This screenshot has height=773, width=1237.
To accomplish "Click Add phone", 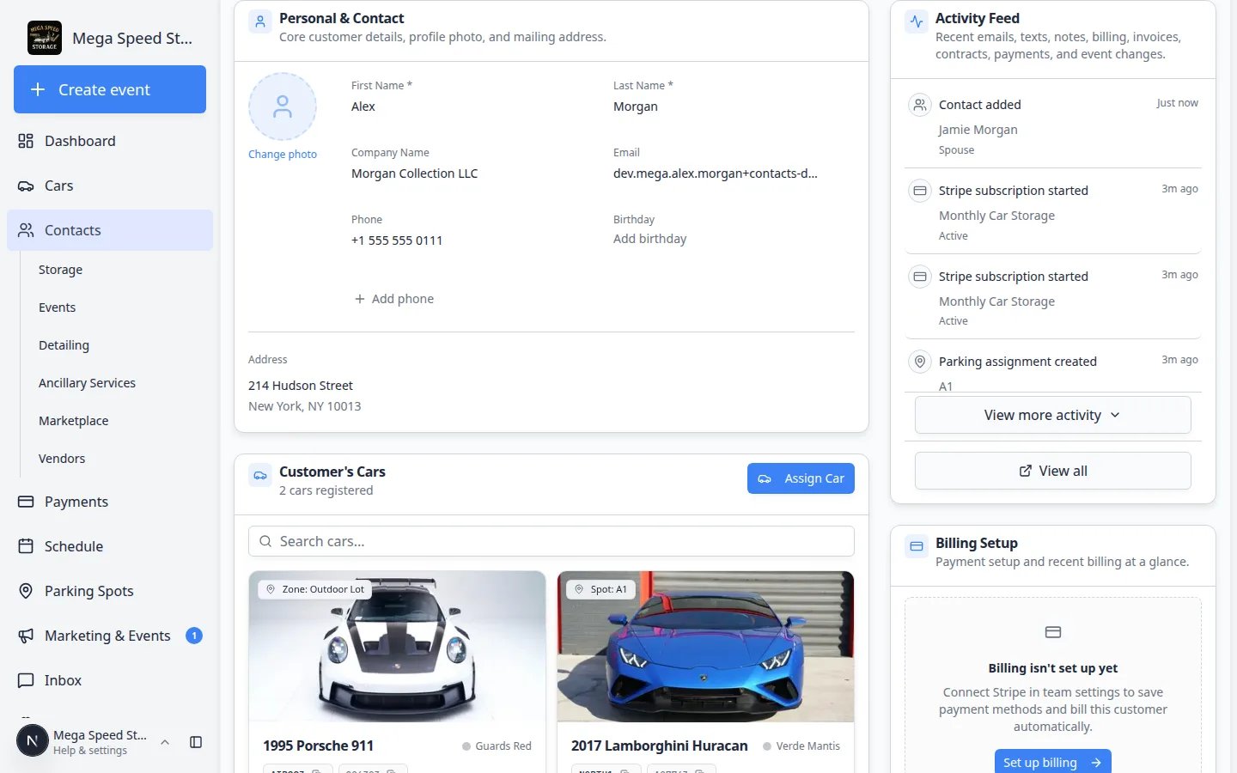I will (394, 299).
